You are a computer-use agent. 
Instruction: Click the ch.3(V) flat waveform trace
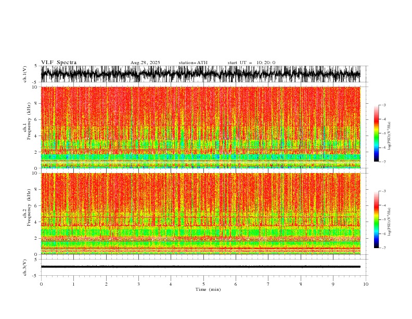(x=201, y=267)
